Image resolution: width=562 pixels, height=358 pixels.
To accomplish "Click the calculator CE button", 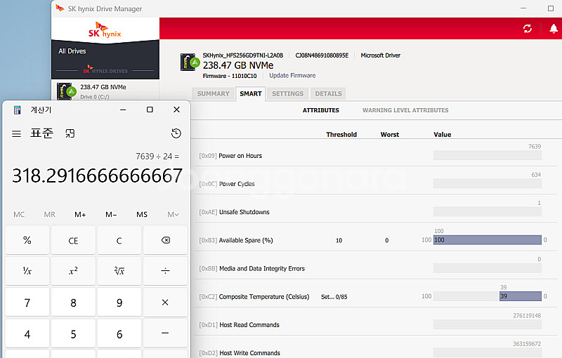I will tap(73, 240).
